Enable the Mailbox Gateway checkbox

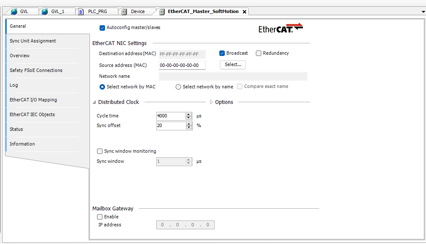pos(100,217)
